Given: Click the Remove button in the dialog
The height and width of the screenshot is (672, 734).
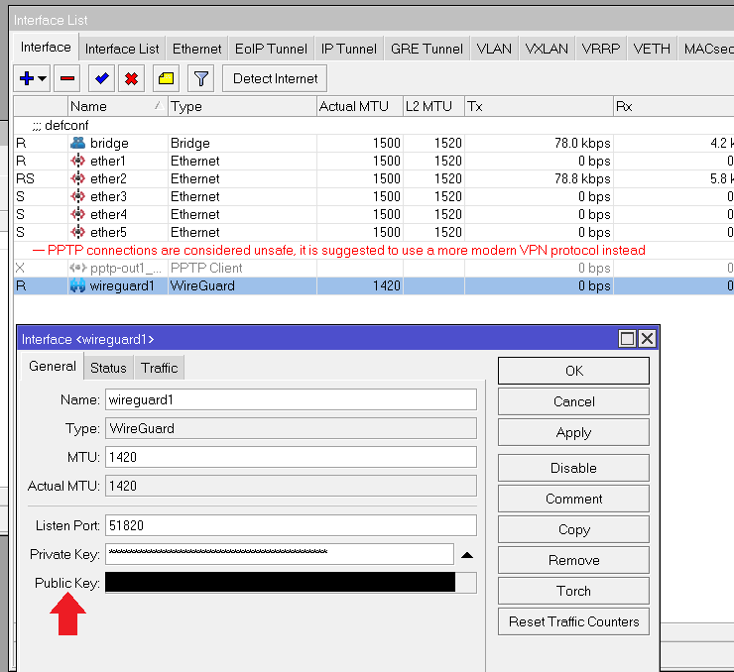Looking at the screenshot, I should (573, 560).
